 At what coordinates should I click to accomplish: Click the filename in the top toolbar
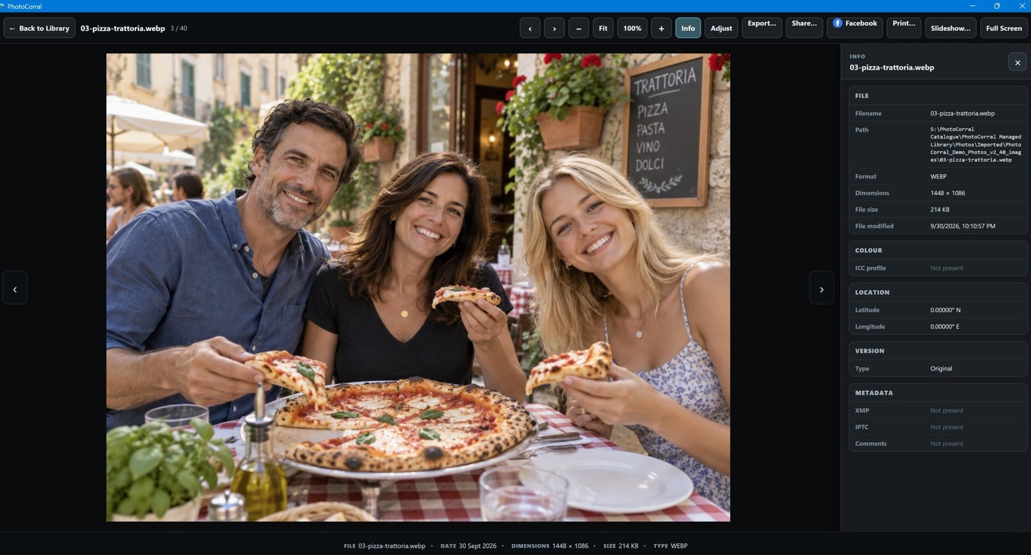(x=122, y=28)
